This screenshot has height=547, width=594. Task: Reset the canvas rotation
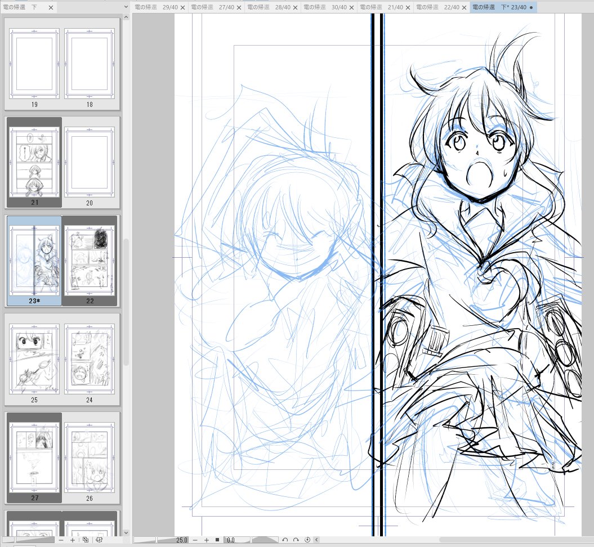(307, 540)
